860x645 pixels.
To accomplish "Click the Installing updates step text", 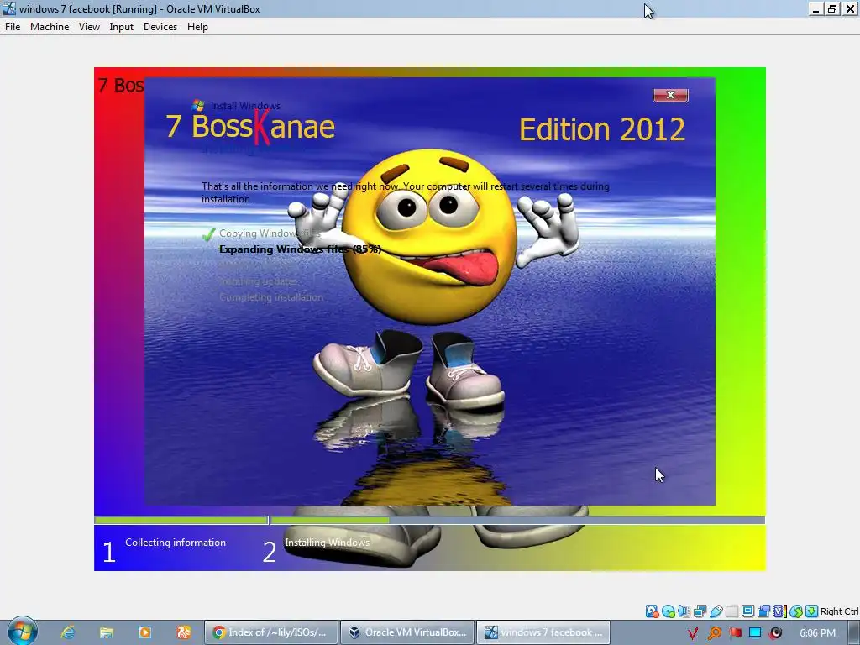I will pyautogui.click(x=259, y=281).
